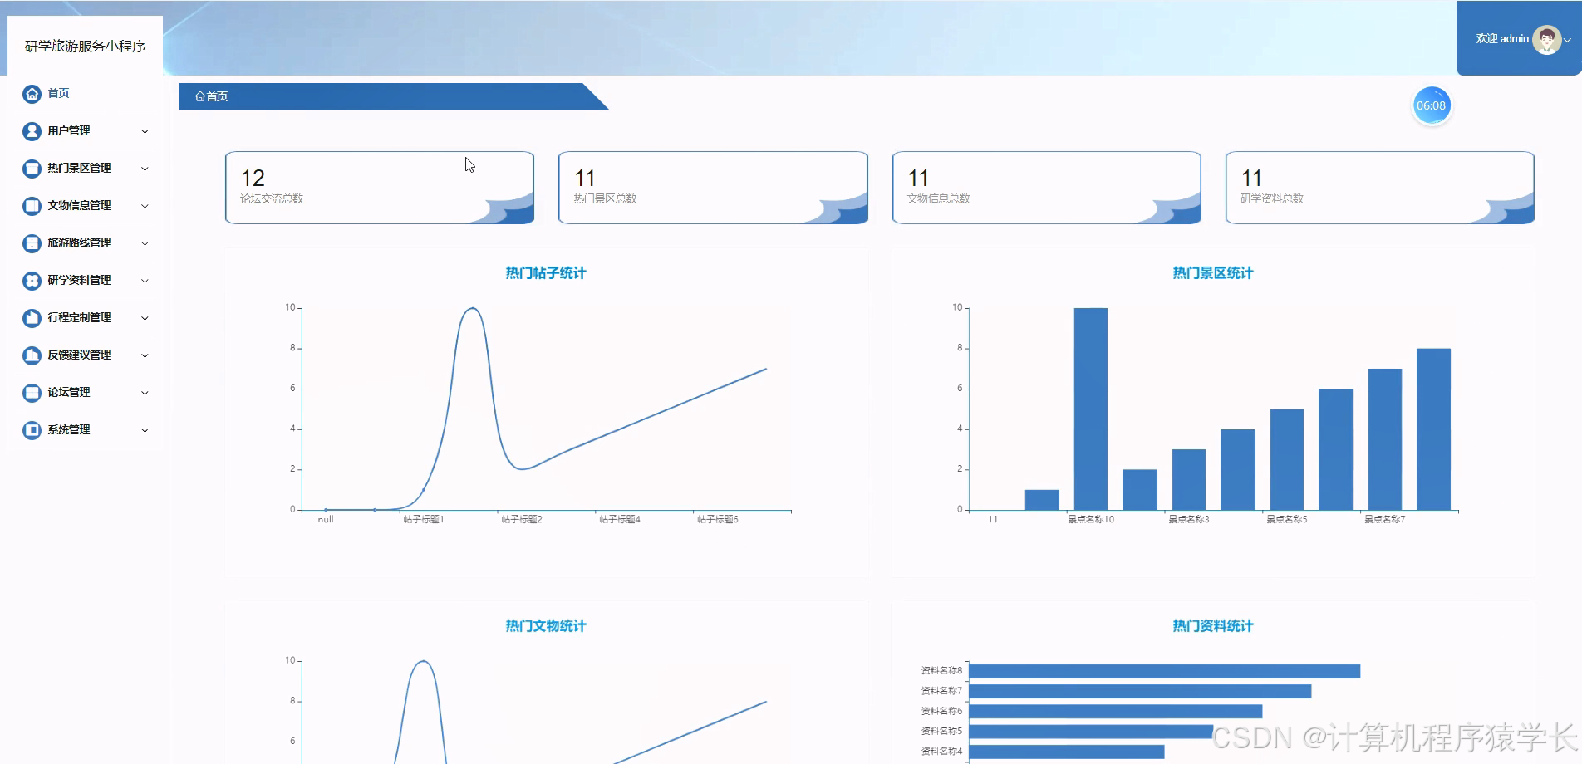Click the 资料名称6 horizontal bar
The image size is (1582, 764).
[x=1116, y=712]
